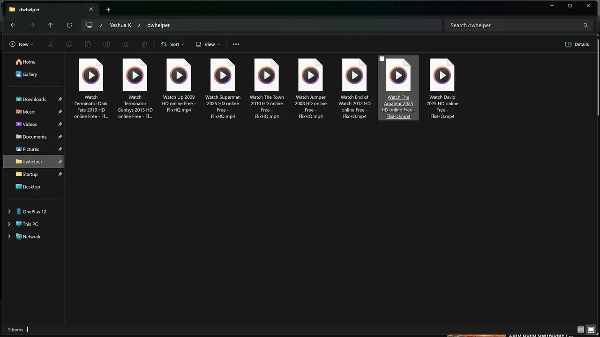Select Watch The Town 2010 video file
The height and width of the screenshot is (337, 600).
pos(267,88)
